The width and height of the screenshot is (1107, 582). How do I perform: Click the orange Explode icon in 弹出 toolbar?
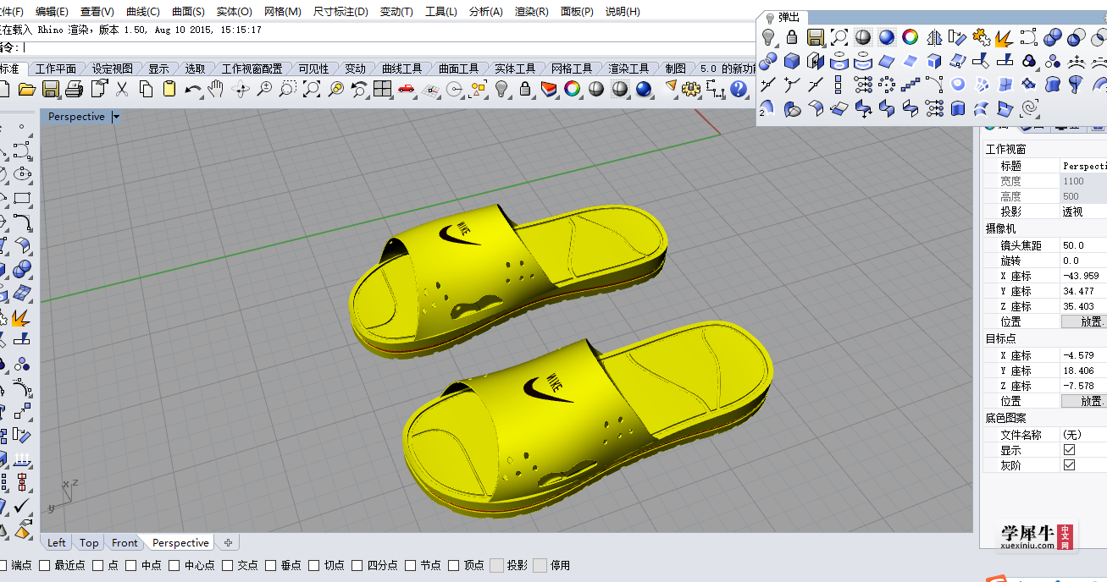tap(1005, 37)
